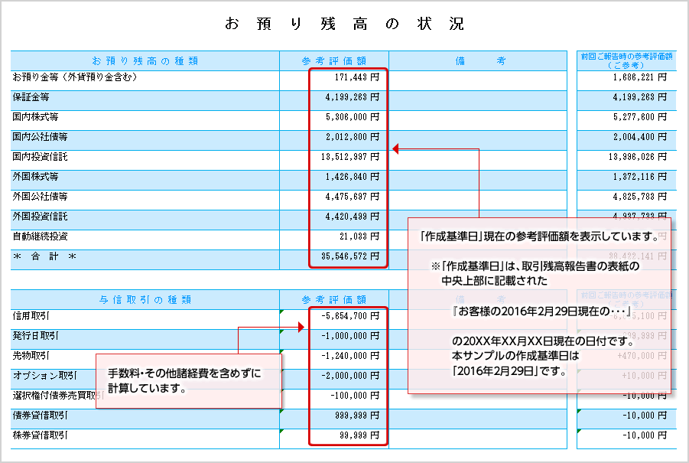Select the value 999,999 円 in 債券貸借取引 row
Image resolution: width=689 pixels, height=463 pixels.
click(x=357, y=416)
